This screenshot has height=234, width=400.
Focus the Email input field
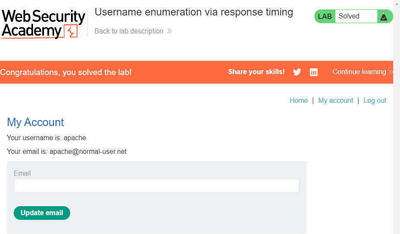pos(156,186)
